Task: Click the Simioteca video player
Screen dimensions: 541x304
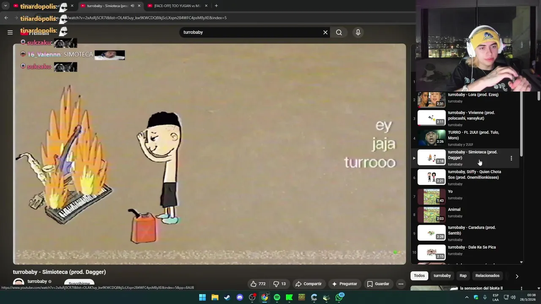Action: point(210,154)
